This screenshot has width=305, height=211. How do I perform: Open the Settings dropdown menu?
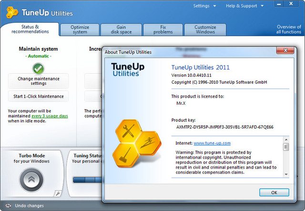(x=204, y=6)
